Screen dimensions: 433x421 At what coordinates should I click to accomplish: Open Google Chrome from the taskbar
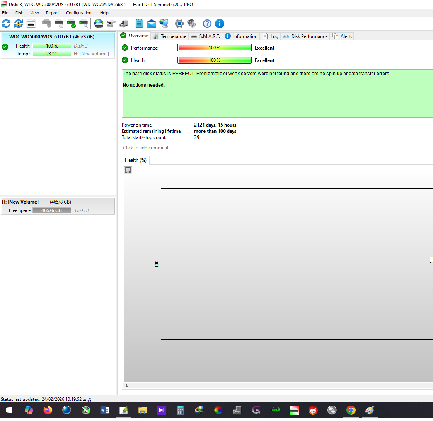click(351, 410)
